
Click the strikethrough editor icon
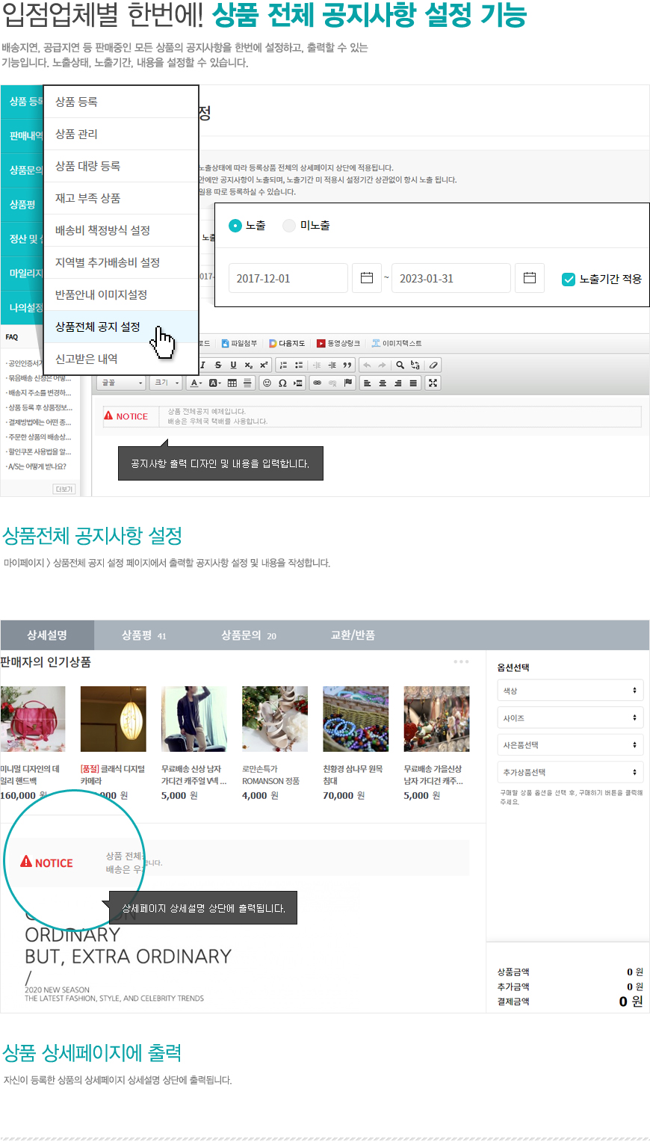218,365
